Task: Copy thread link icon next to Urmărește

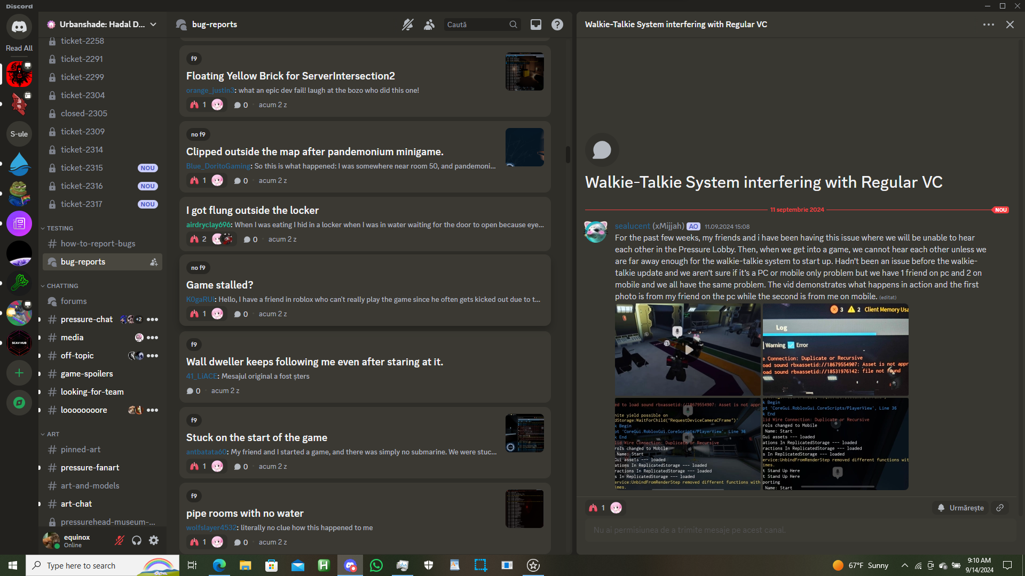Action: pyautogui.click(x=1000, y=508)
